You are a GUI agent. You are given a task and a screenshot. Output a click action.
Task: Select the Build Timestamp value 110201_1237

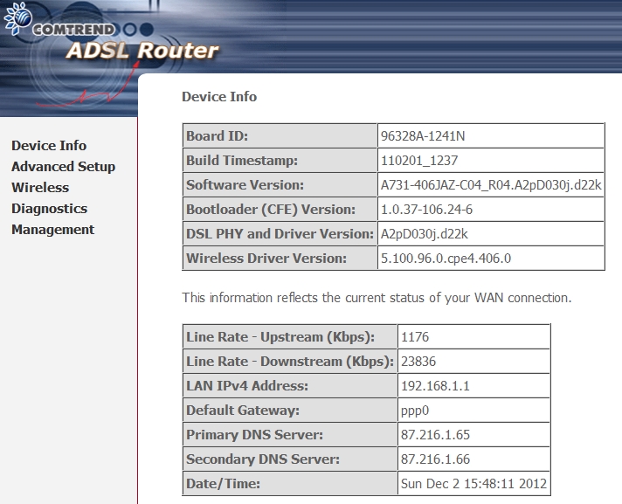[419, 161]
